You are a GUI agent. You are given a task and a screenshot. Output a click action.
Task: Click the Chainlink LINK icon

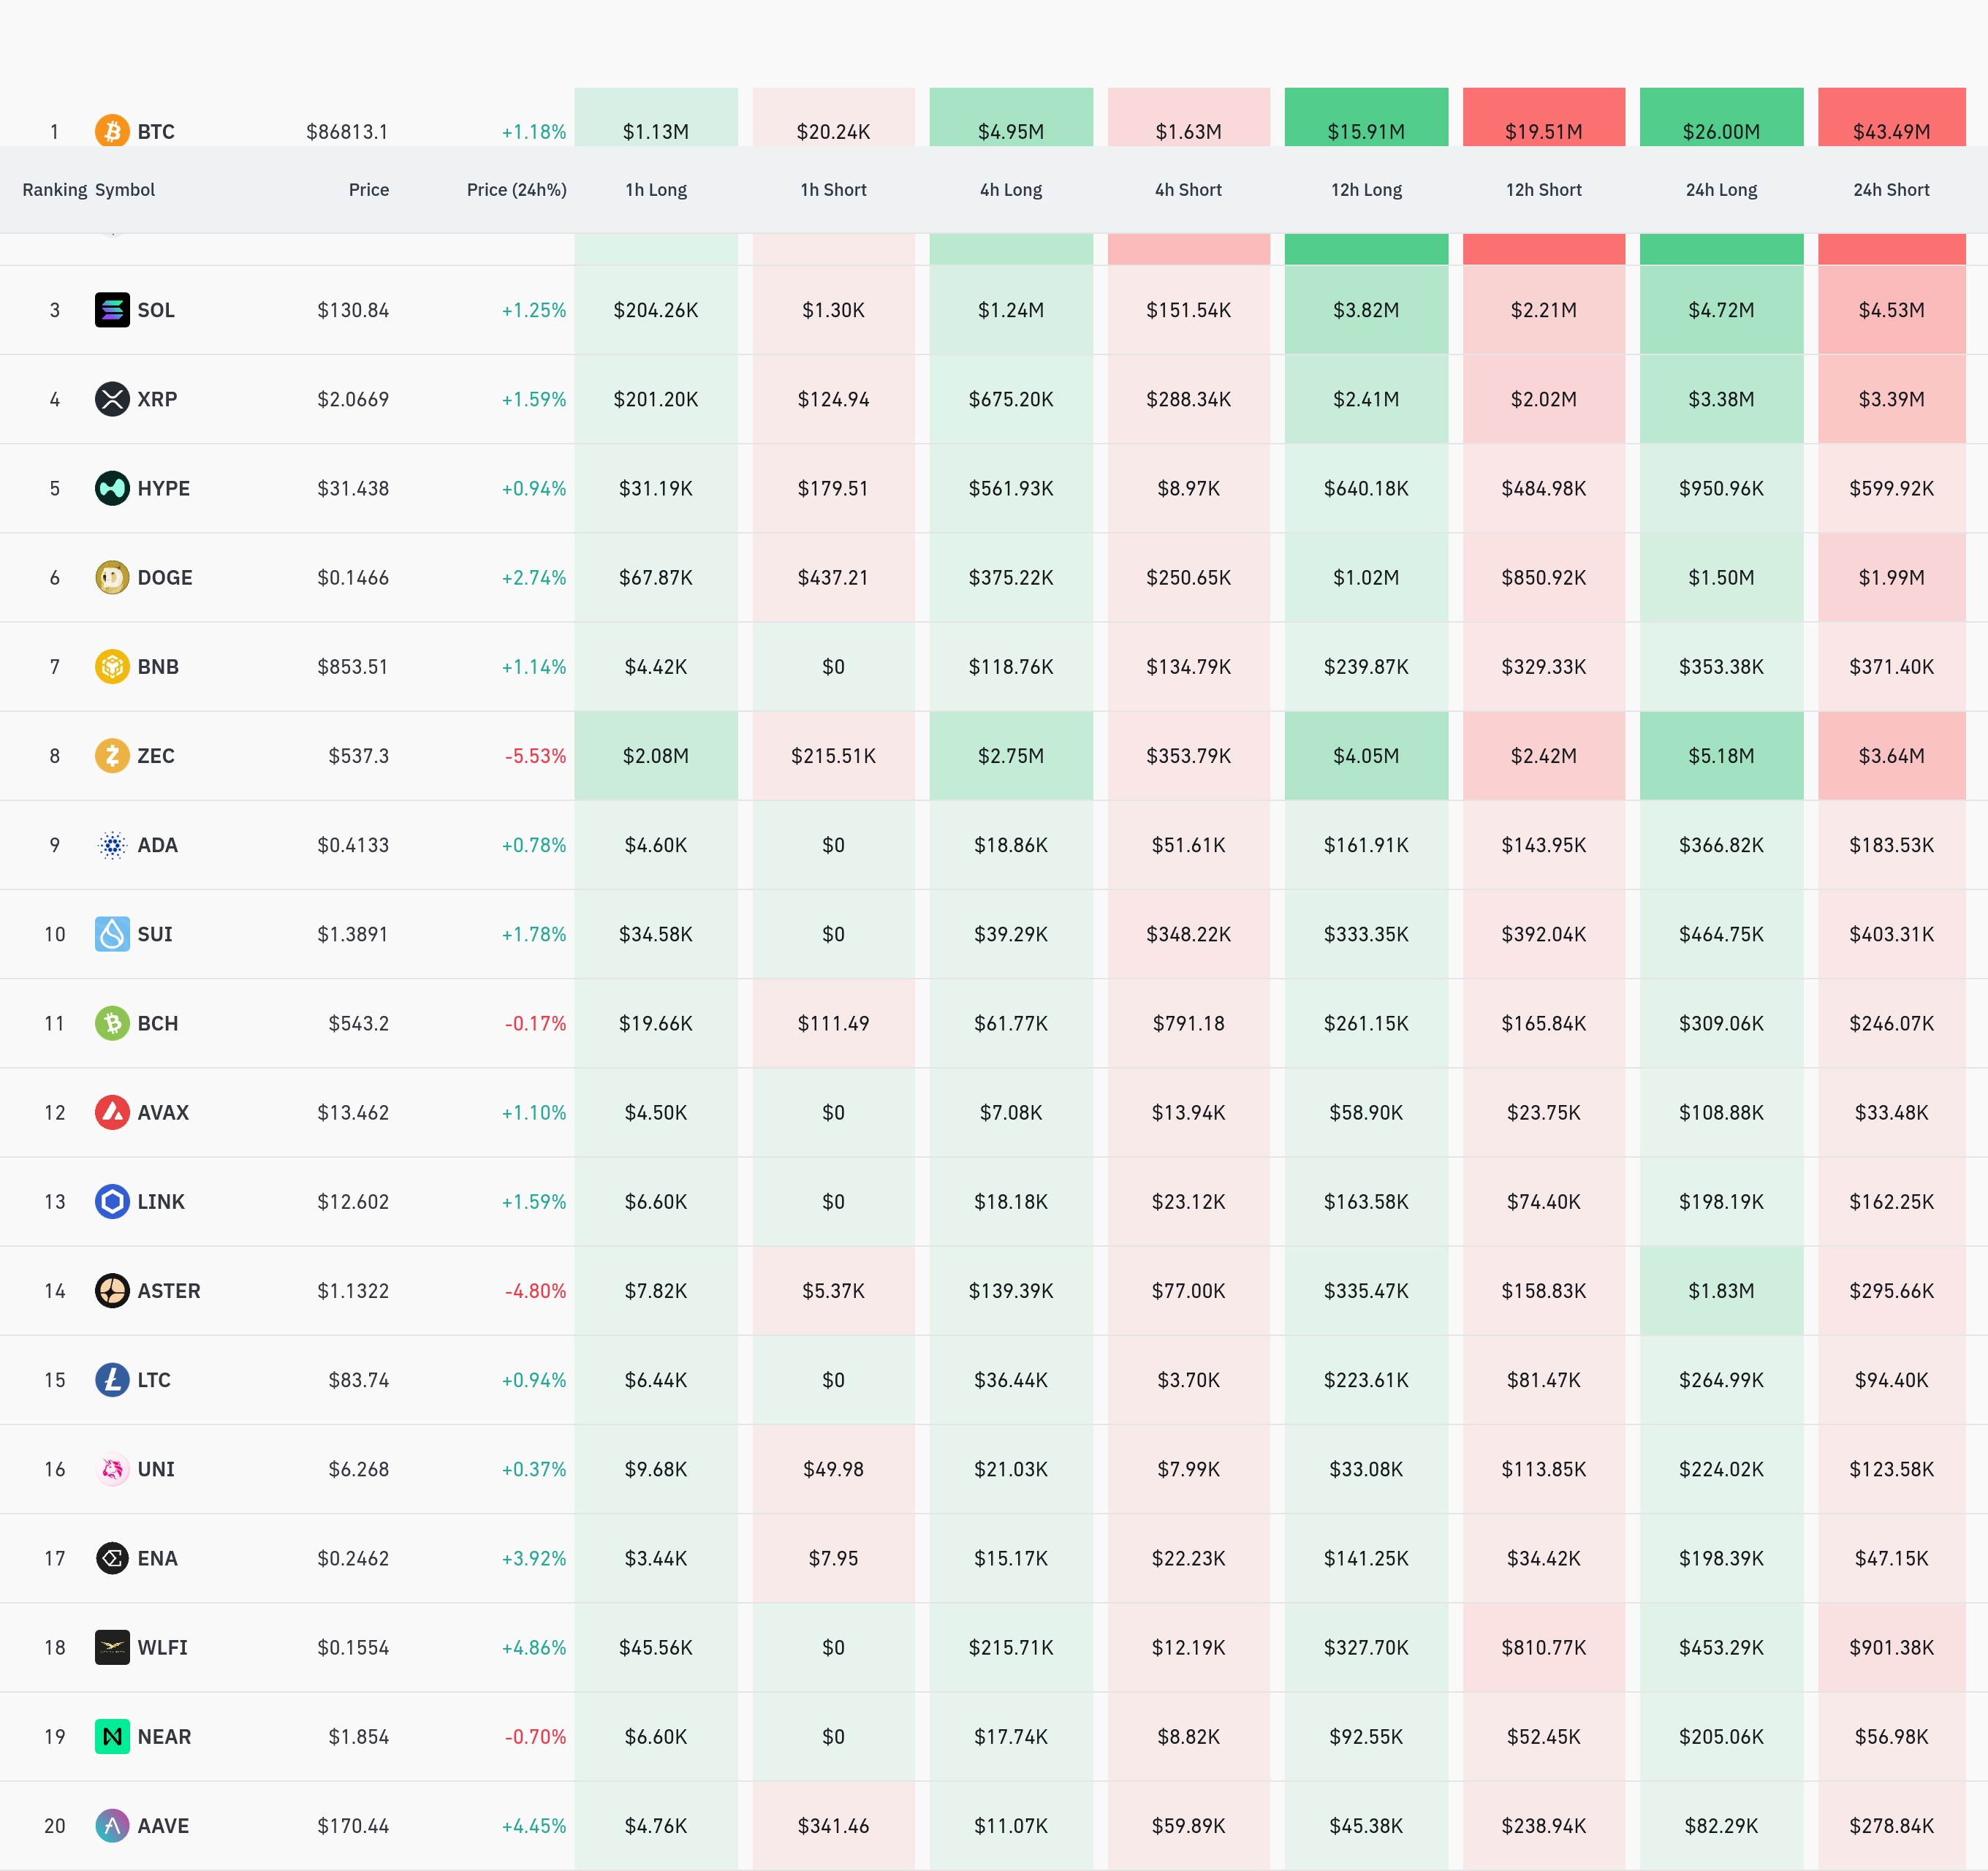[x=112, y=1201]
